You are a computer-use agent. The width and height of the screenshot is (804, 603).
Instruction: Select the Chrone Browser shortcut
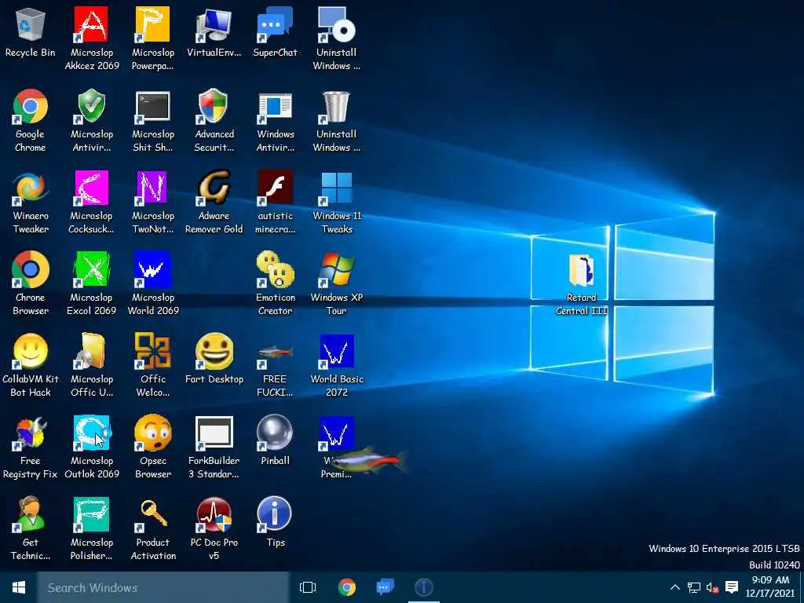(31, 269)
